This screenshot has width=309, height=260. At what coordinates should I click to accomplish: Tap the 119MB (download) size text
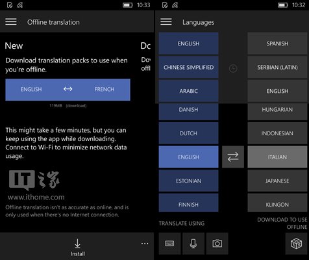(68, 106)
